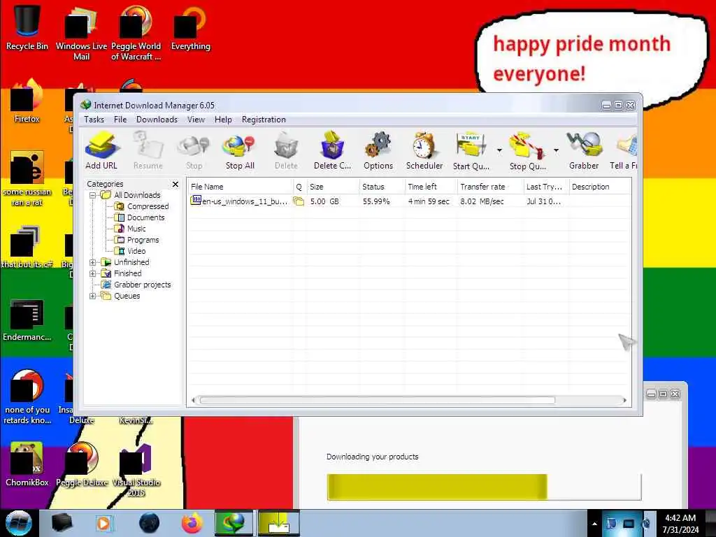The width and height of the screenshot is (716, 537).
Task: Sort by Status column header
Action: coord(382,187)
